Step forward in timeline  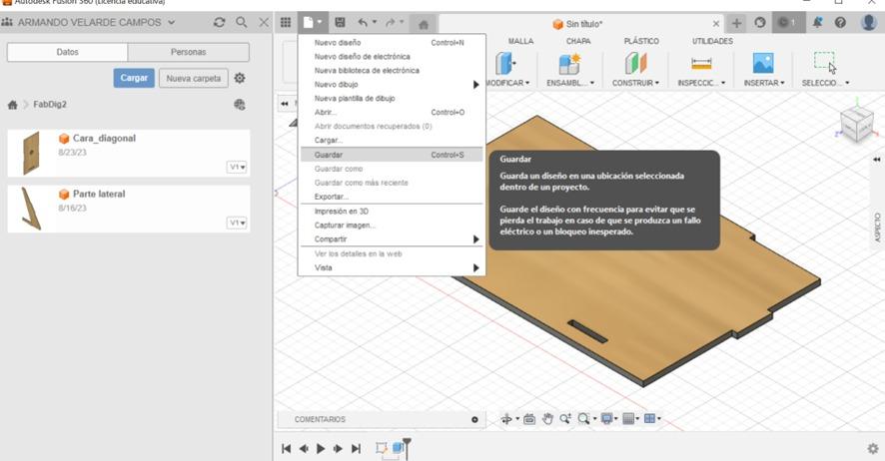[338, 449]
